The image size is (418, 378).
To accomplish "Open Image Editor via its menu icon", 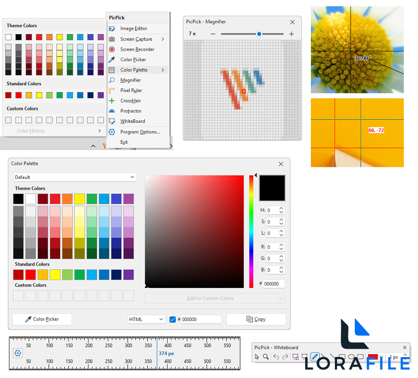I will pos(112,29).
